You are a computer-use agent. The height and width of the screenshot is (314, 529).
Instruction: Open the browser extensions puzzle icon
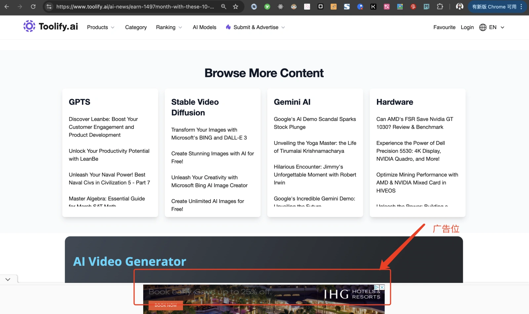pos(440,7)
